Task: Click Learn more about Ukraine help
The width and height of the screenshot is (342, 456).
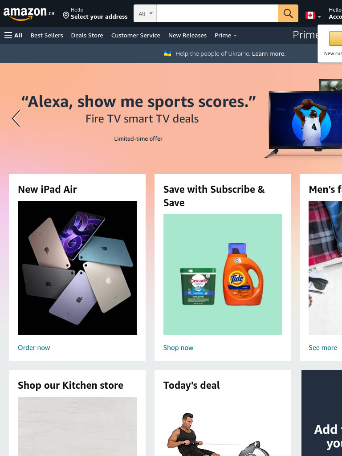Action: tap(269, 53)
